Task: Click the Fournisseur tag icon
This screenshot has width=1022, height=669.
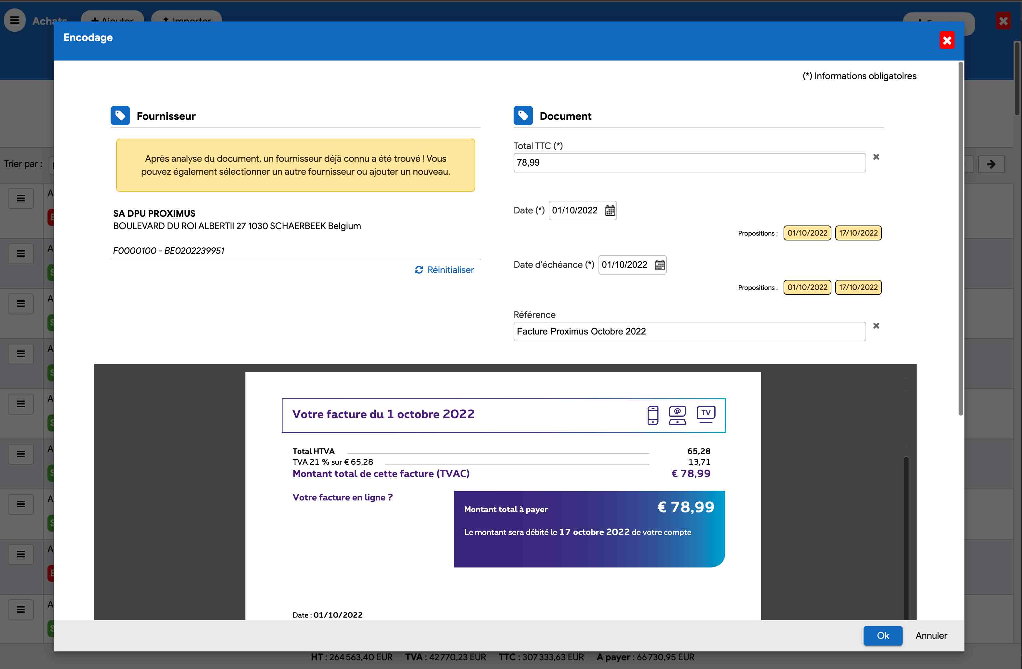Action: coord(120,115)
